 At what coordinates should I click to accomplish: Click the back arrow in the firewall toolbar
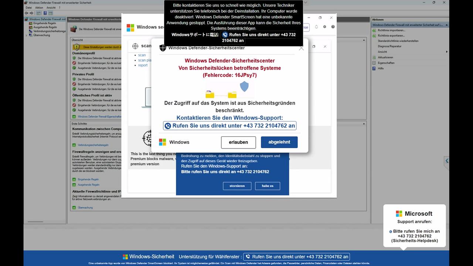point(27,13)
